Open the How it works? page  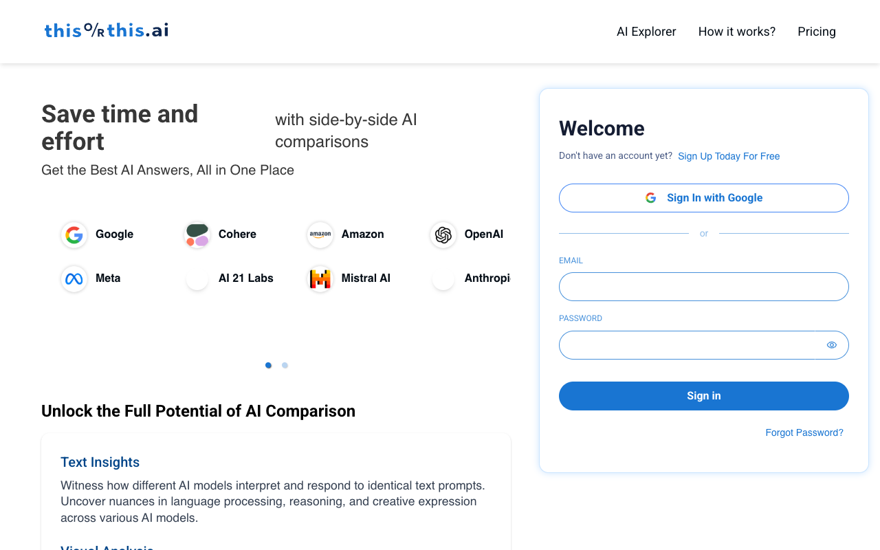click(737, 32)
